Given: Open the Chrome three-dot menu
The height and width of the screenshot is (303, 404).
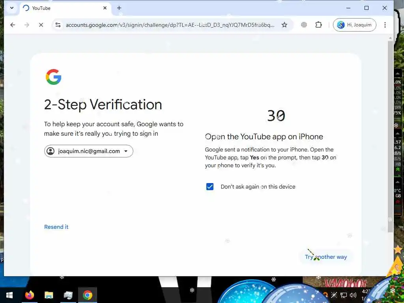Looking at the screenshot, I should (385, 25).
